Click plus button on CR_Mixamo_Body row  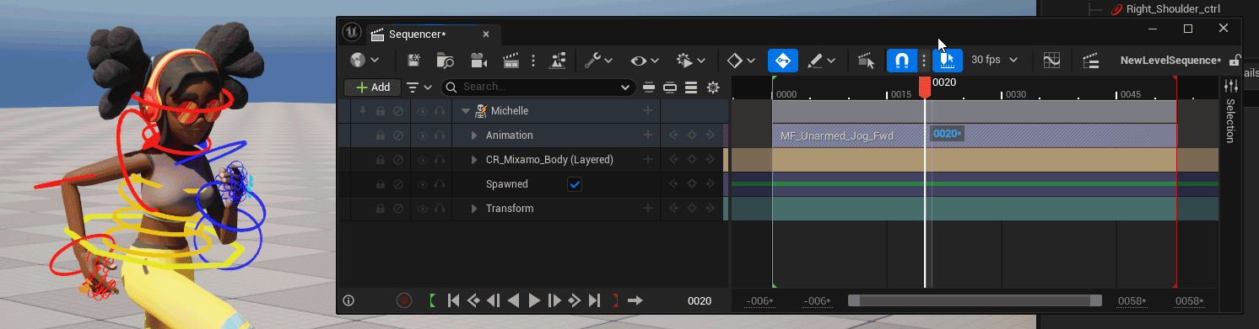[x=648, y=160]
